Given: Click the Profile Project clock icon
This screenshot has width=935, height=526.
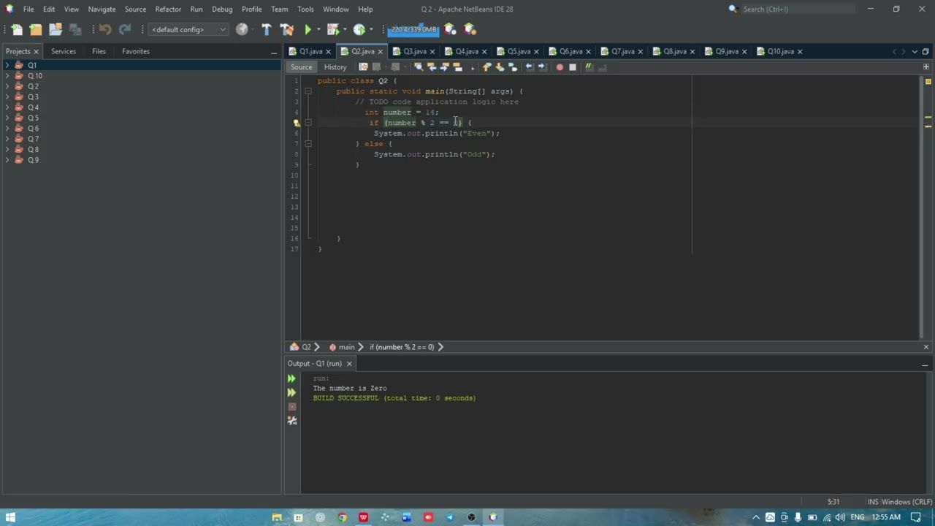Looking at the screenshot, I should (x=359, y=29).
